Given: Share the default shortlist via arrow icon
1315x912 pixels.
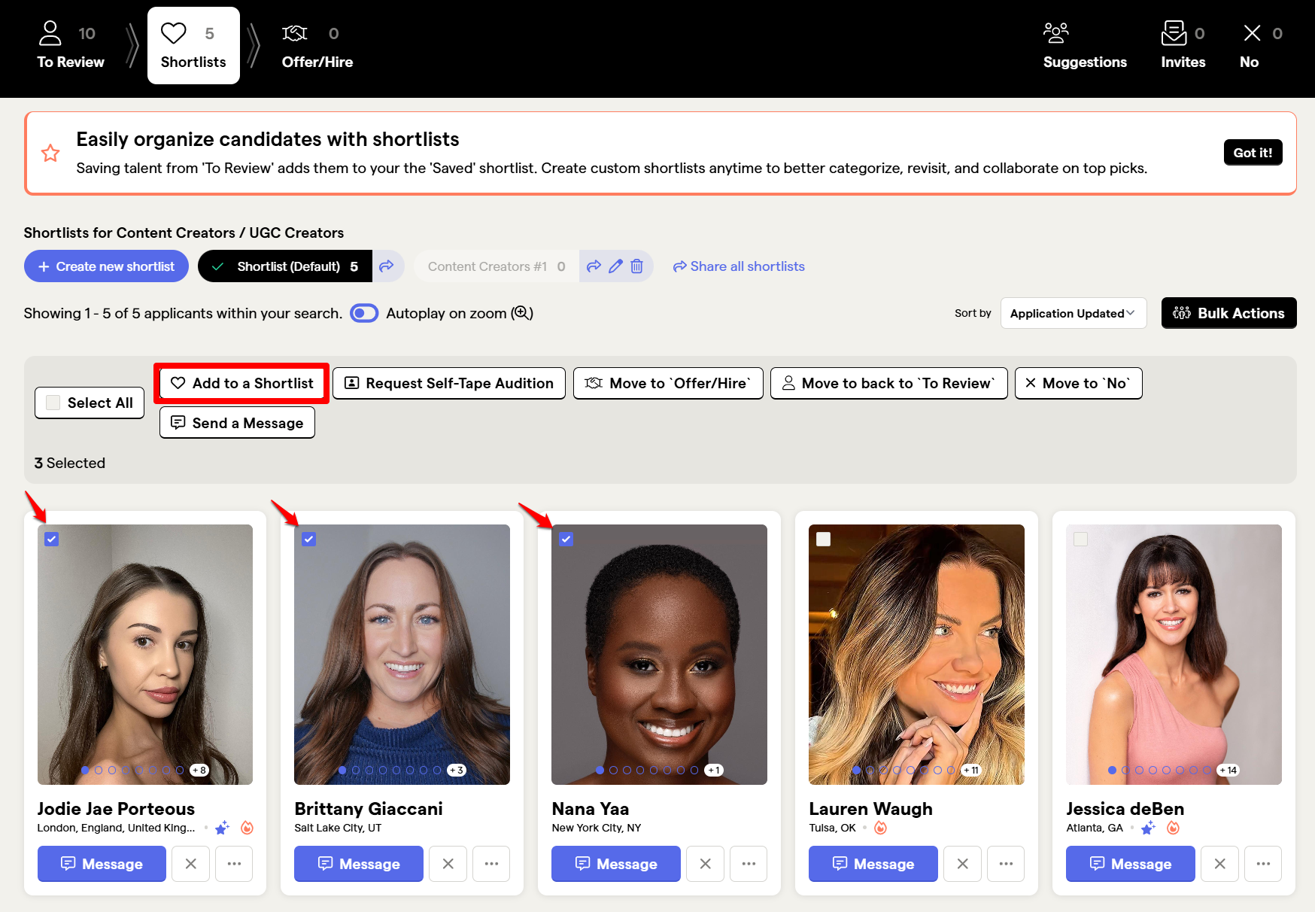Looking at the screenshot, I should (387, 266).
